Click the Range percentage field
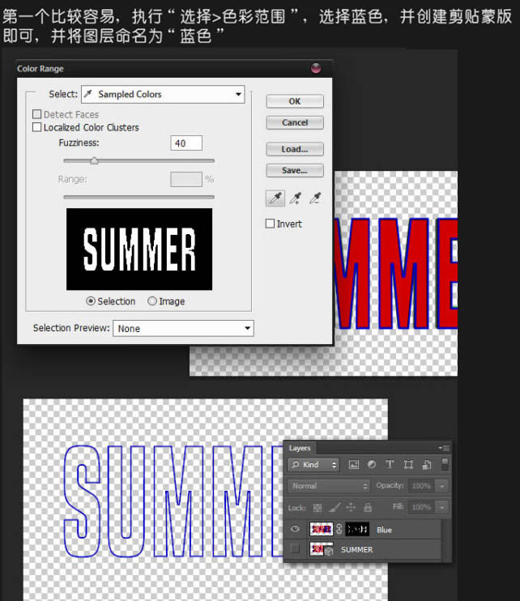This screenshot has width=520, height=601. click(186, 179)
